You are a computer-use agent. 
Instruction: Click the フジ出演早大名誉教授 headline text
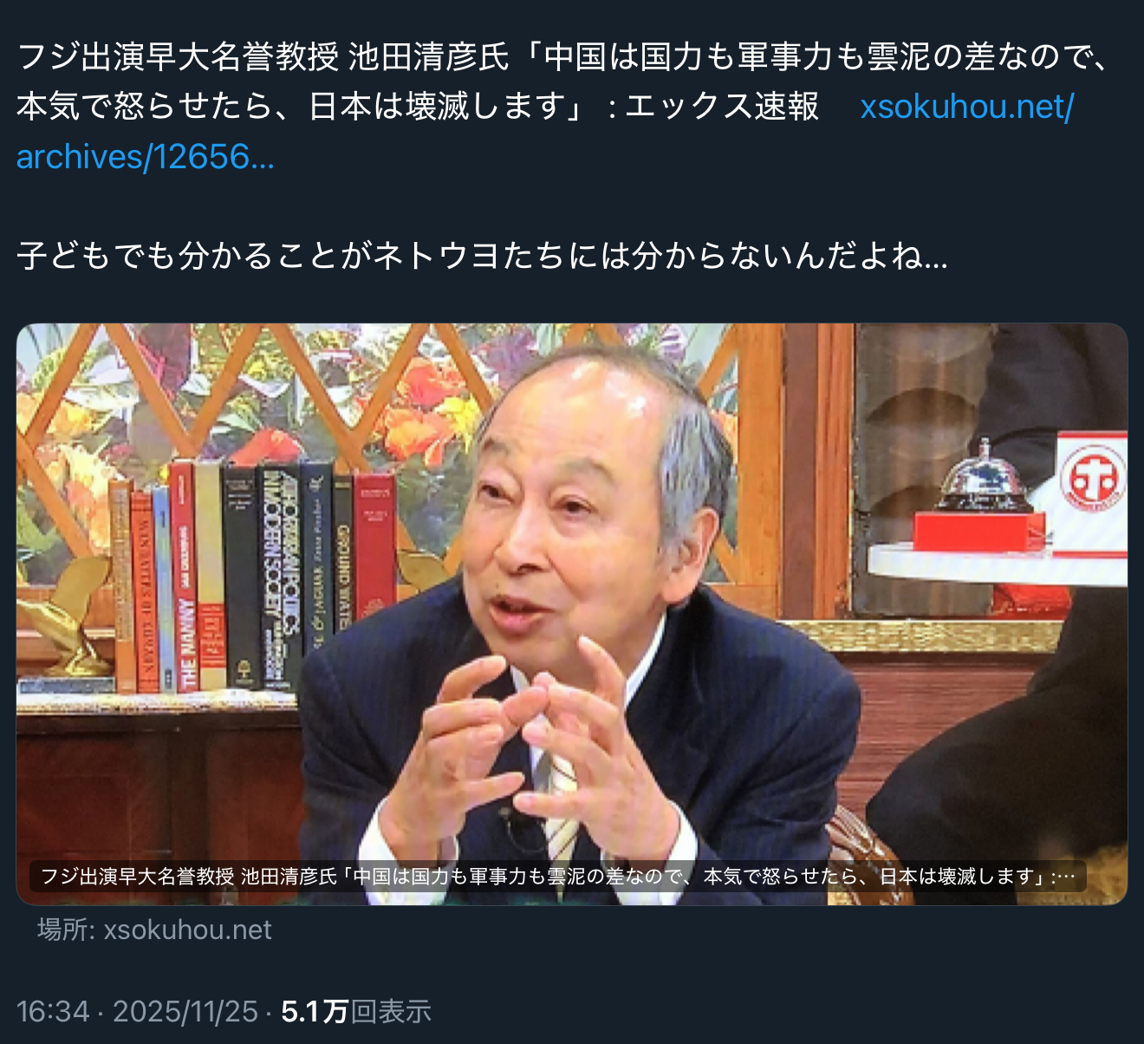(178, 57)
